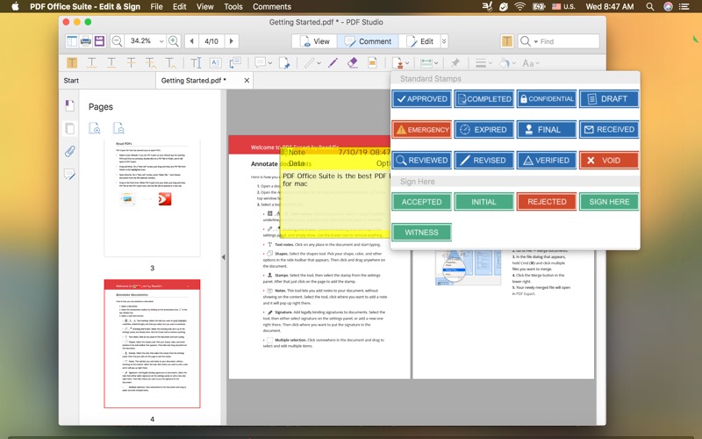The width and height of the screenshot is (702, 439).
Task: Select the Eraser tool
Action: 353,62
